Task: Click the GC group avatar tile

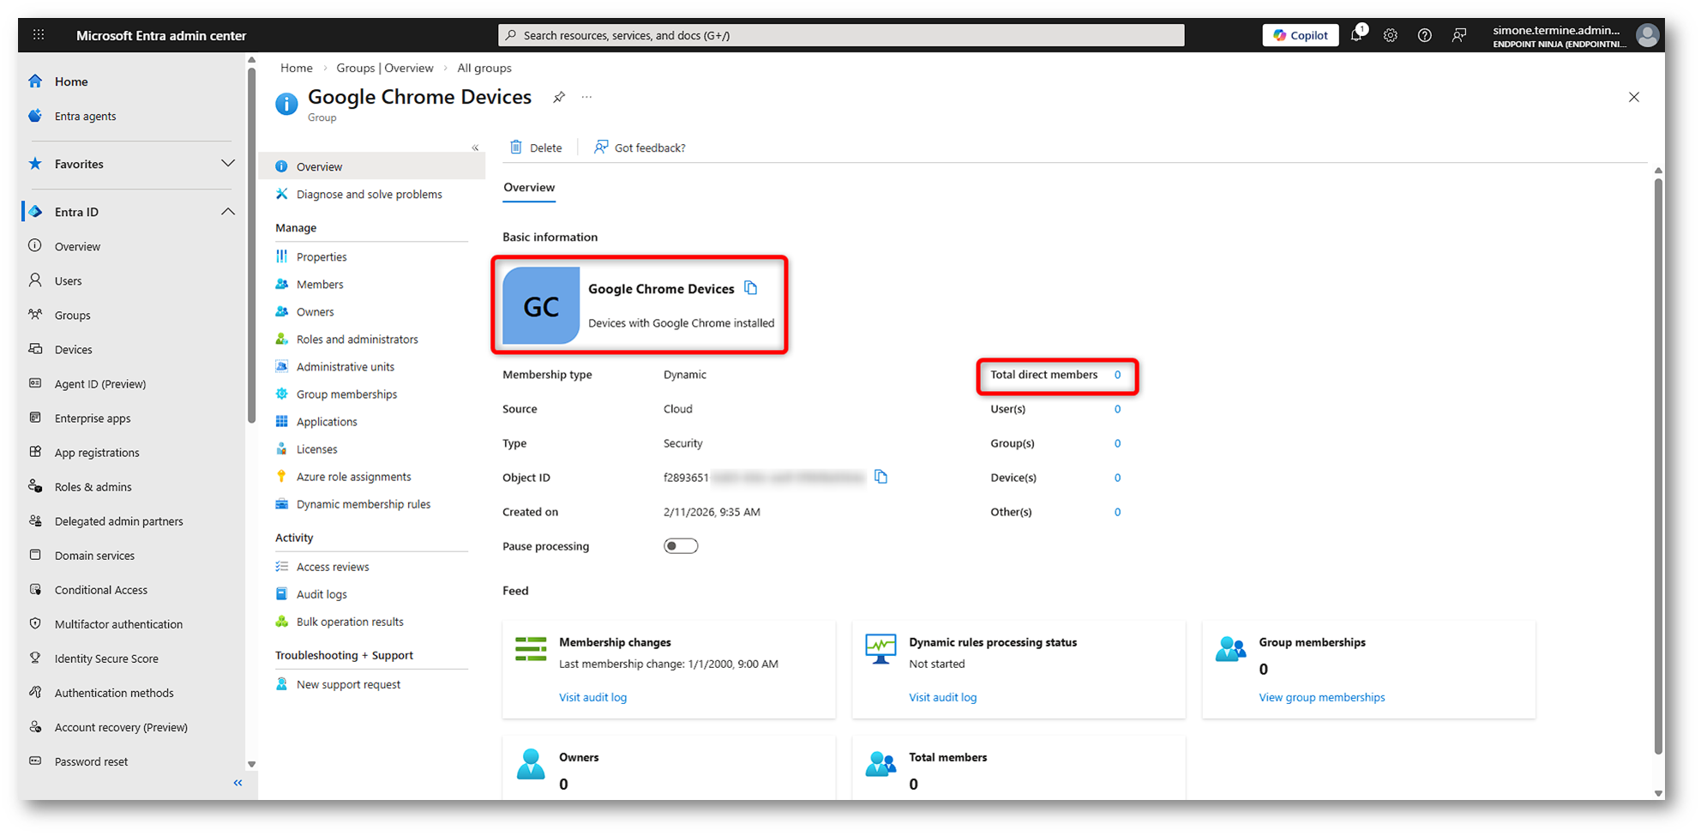Action: click(541, 305)
